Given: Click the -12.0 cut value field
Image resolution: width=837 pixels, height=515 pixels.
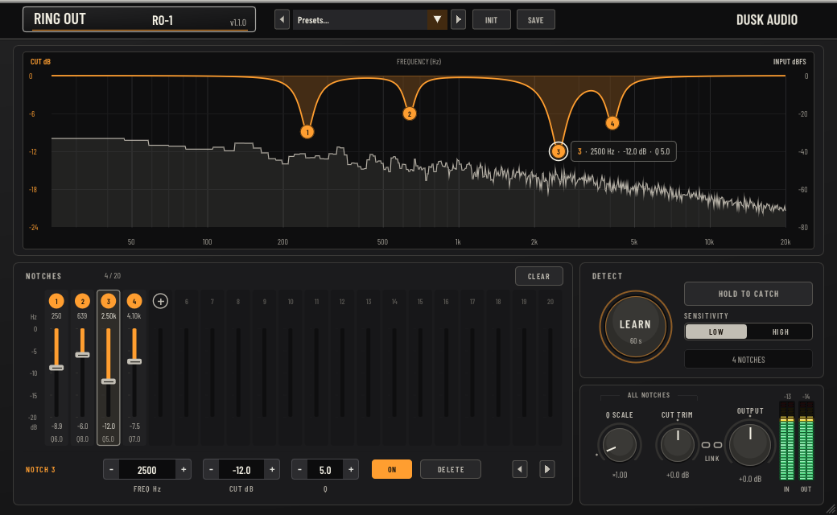Looking at the screenshot, I should click(241, 470).
